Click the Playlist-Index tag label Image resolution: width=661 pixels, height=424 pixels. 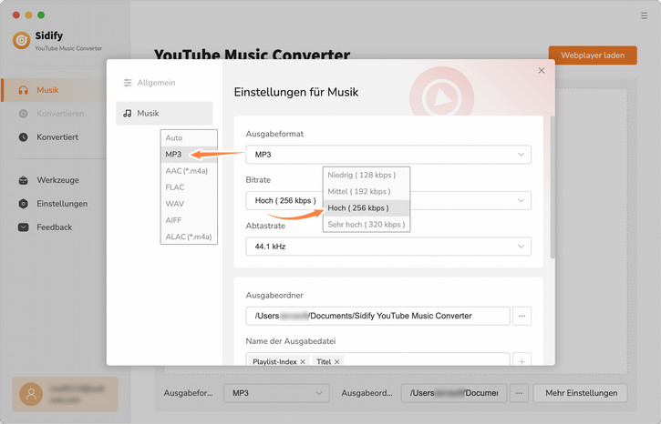(x=274, y=362)
